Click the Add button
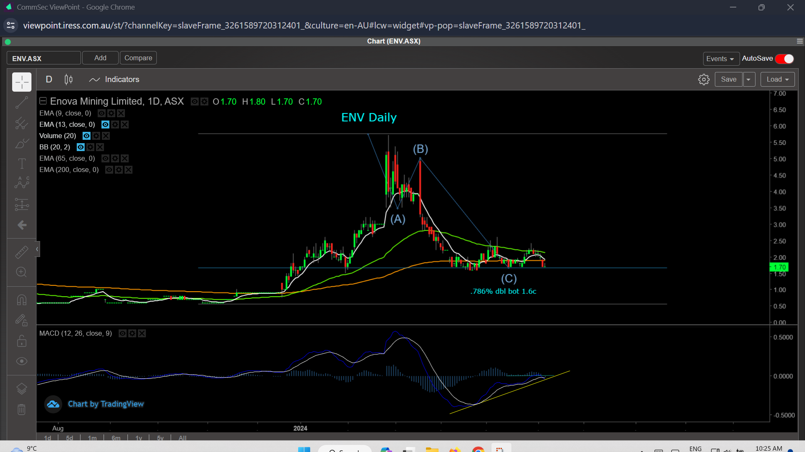This screenshot has width=805, height=452. tap(100, 58)
